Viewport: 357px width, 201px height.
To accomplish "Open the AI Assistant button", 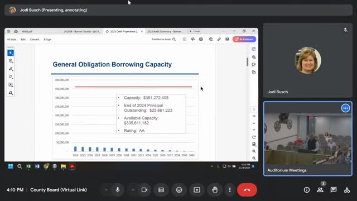I will tap(244, 39).
